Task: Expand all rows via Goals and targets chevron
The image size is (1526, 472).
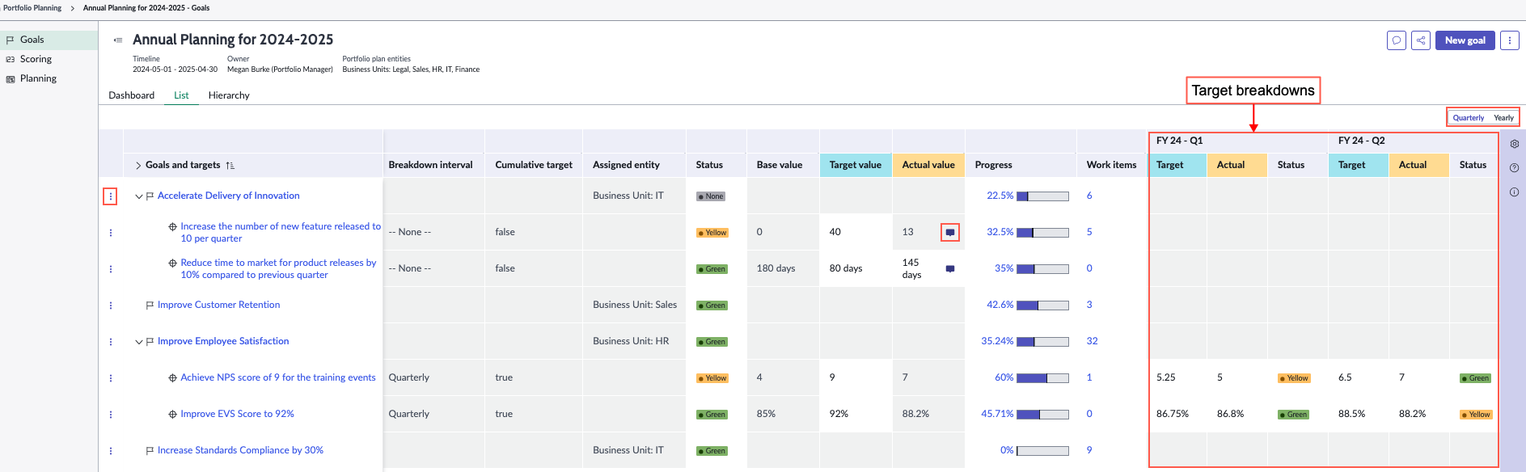Action: [138, 166]
